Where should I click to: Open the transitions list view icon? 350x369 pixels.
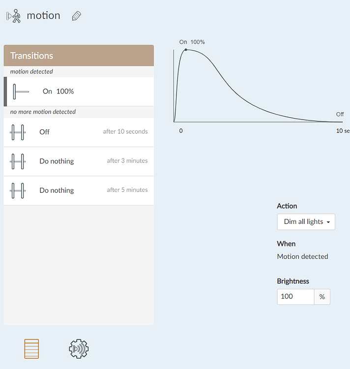pos(31,349)
